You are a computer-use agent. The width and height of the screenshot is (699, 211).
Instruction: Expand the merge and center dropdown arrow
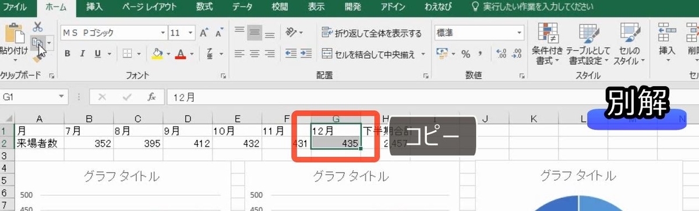click(423, 54)
